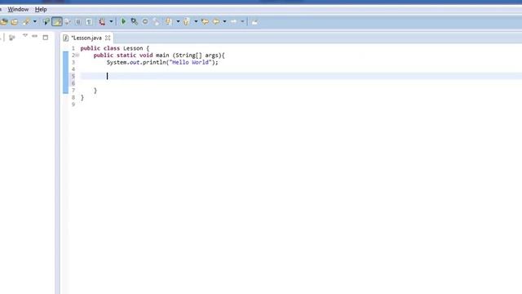Click the grey circle icon after the run icons
Screen dimensions: 522x294
pos(145,22)
